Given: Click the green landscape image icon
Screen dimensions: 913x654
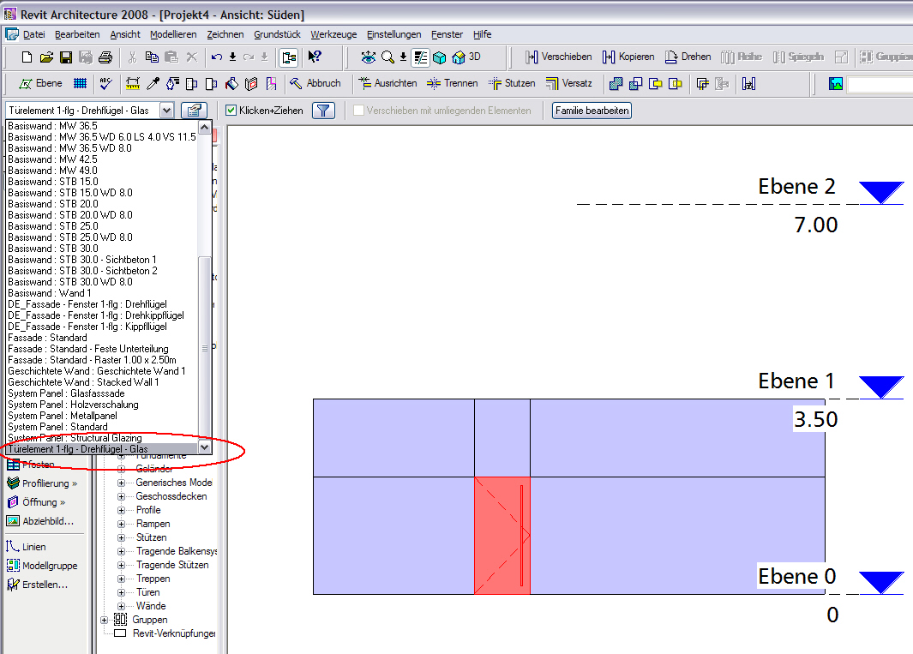Looking at the screenshot, I should click(x=836, y=84).
